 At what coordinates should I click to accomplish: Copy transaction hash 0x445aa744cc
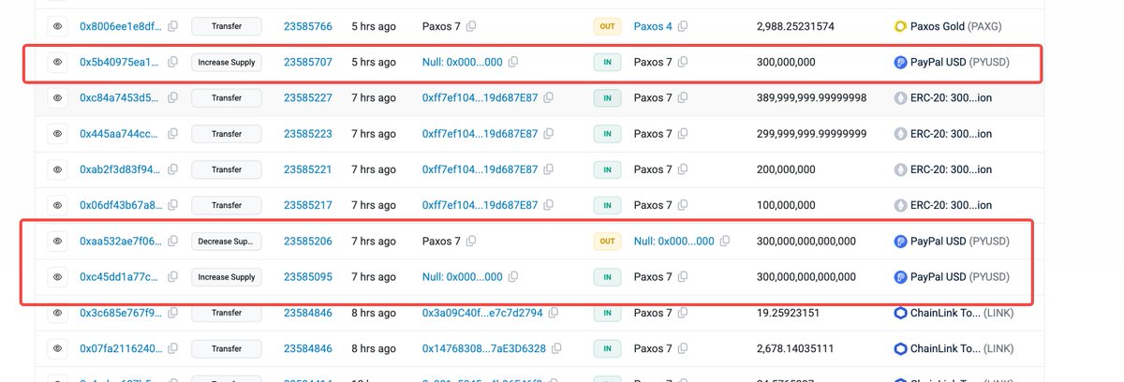(x=172, y=134)
